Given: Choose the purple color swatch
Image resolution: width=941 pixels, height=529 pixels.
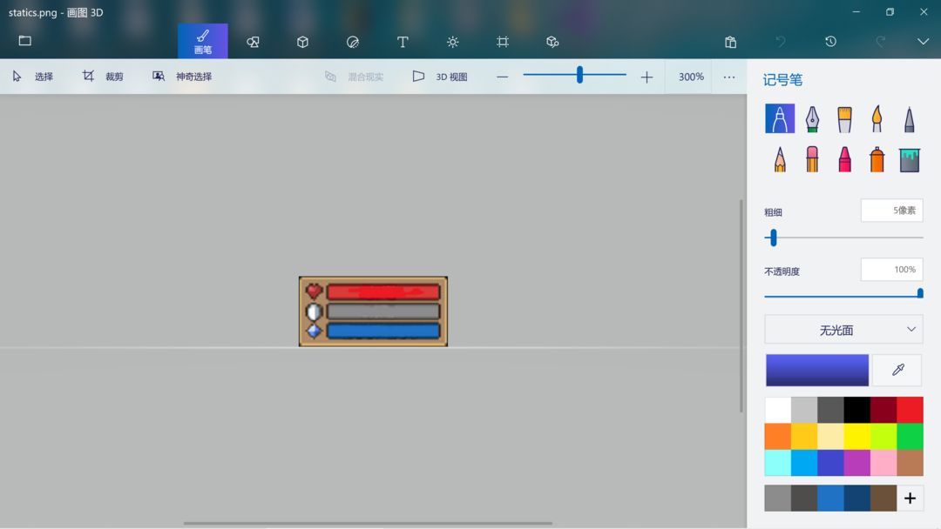Looking at the screenshot, I should 857,463.
